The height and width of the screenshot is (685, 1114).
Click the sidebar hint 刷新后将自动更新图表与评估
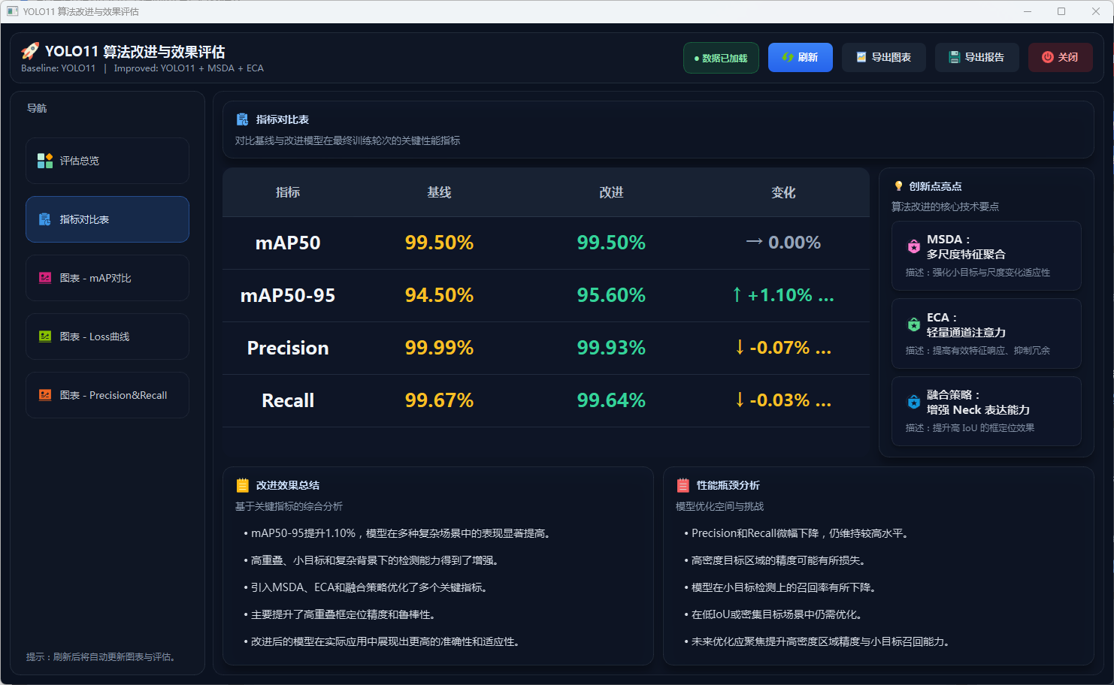pyautogui.click(x=102, y=656)
